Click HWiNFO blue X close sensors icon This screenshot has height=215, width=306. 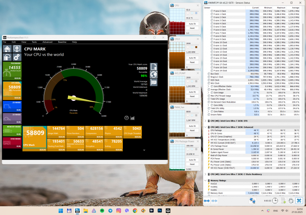(299, 201)
